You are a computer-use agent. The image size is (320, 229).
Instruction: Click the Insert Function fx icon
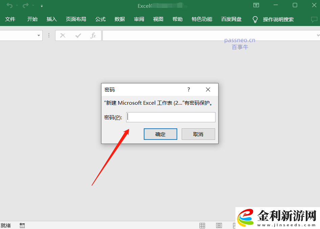(93, 35)
